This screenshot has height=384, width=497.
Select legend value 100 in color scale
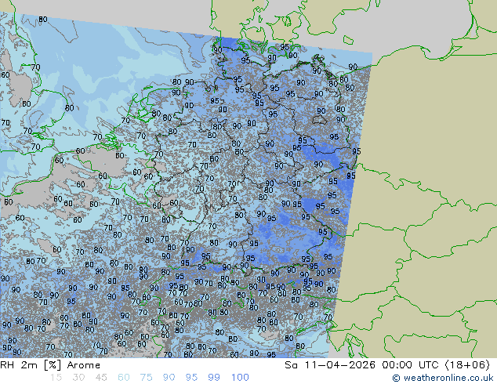pos(240,378)
